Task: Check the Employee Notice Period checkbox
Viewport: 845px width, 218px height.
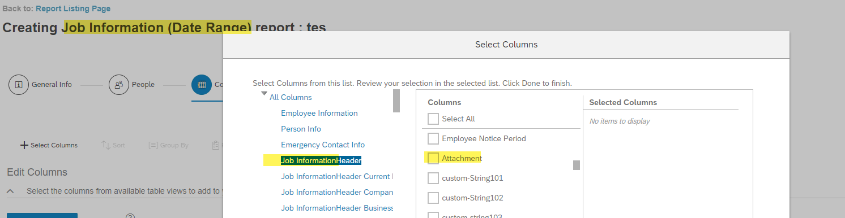Action: click(433, 138)
